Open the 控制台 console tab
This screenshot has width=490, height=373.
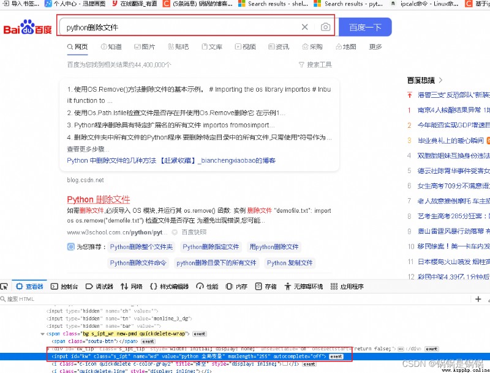[64, 286]
